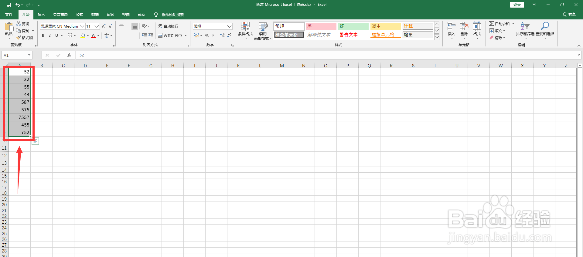Toggle Wrap Text (自动换行)

click(x=168, y=26)
